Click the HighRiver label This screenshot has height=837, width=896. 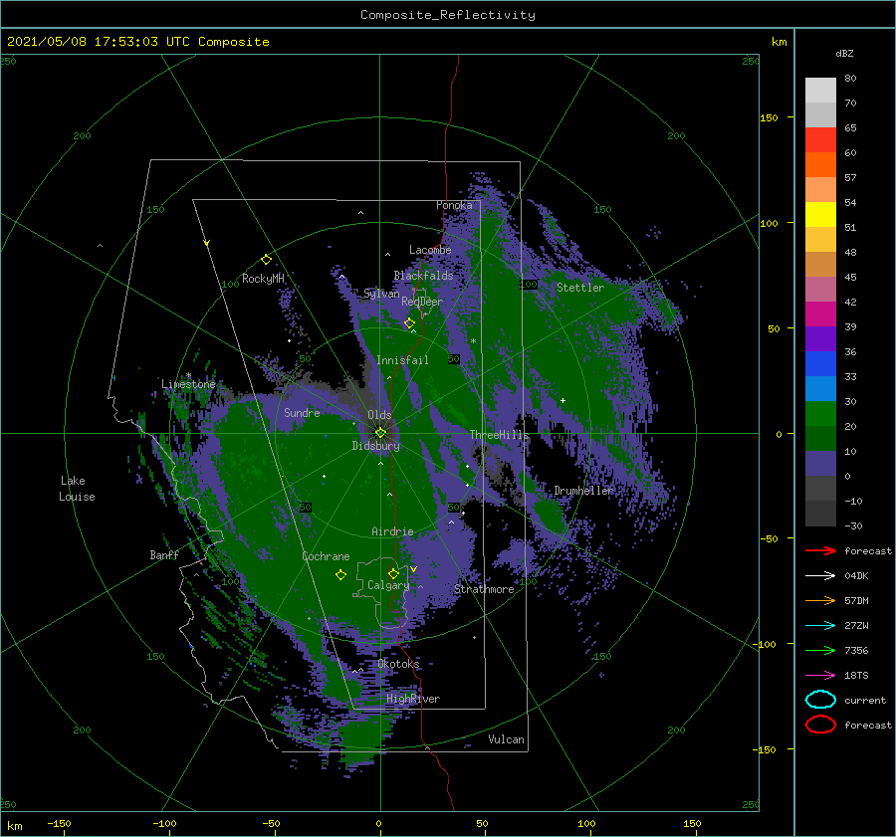[413, 699]
